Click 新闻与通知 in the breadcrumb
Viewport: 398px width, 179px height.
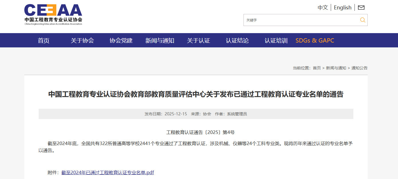[336, 68]
